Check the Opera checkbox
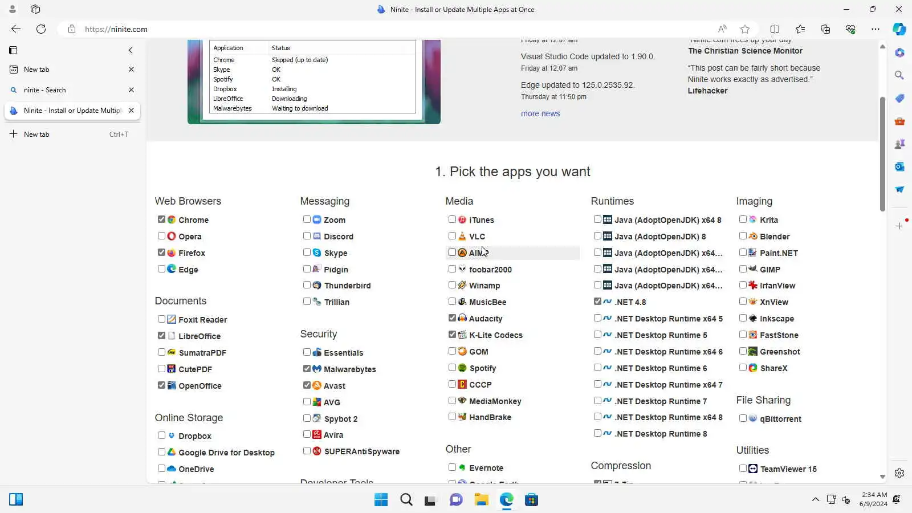Image resolution: width=912 pixels, height=513 pixels. click(x=161, y=236)
